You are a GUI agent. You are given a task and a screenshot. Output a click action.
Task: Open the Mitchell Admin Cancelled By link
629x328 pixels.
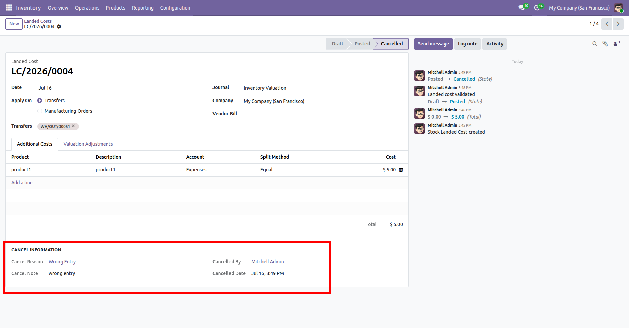pos(268,262)
